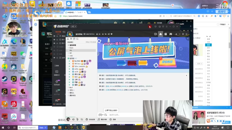Click the video camera icon in YY channel header
The height and width of the screenshot is (130, 232).
[x=155, y=34]
